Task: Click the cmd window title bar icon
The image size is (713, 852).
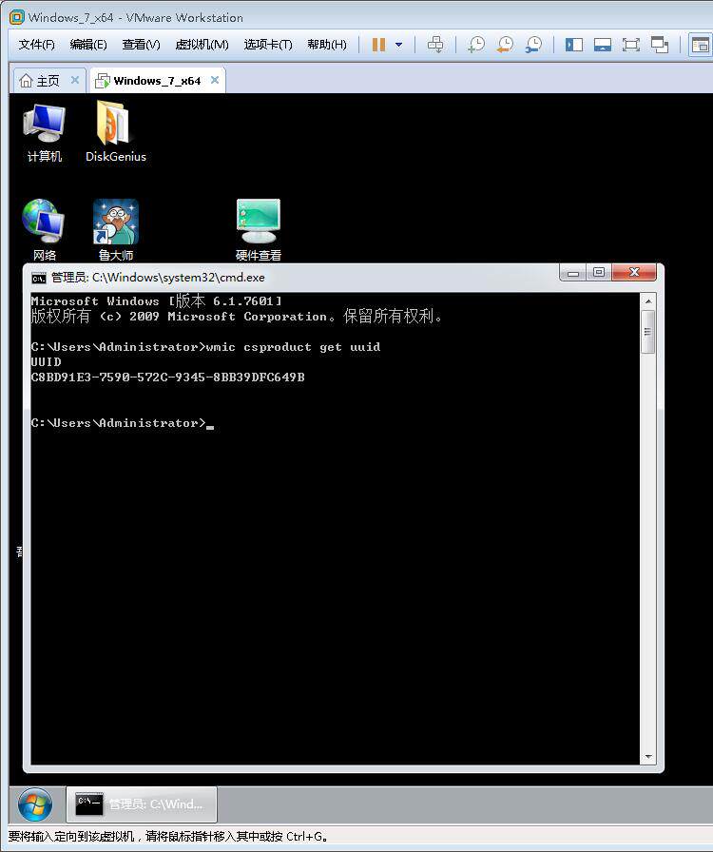Action: click(39, 279)
